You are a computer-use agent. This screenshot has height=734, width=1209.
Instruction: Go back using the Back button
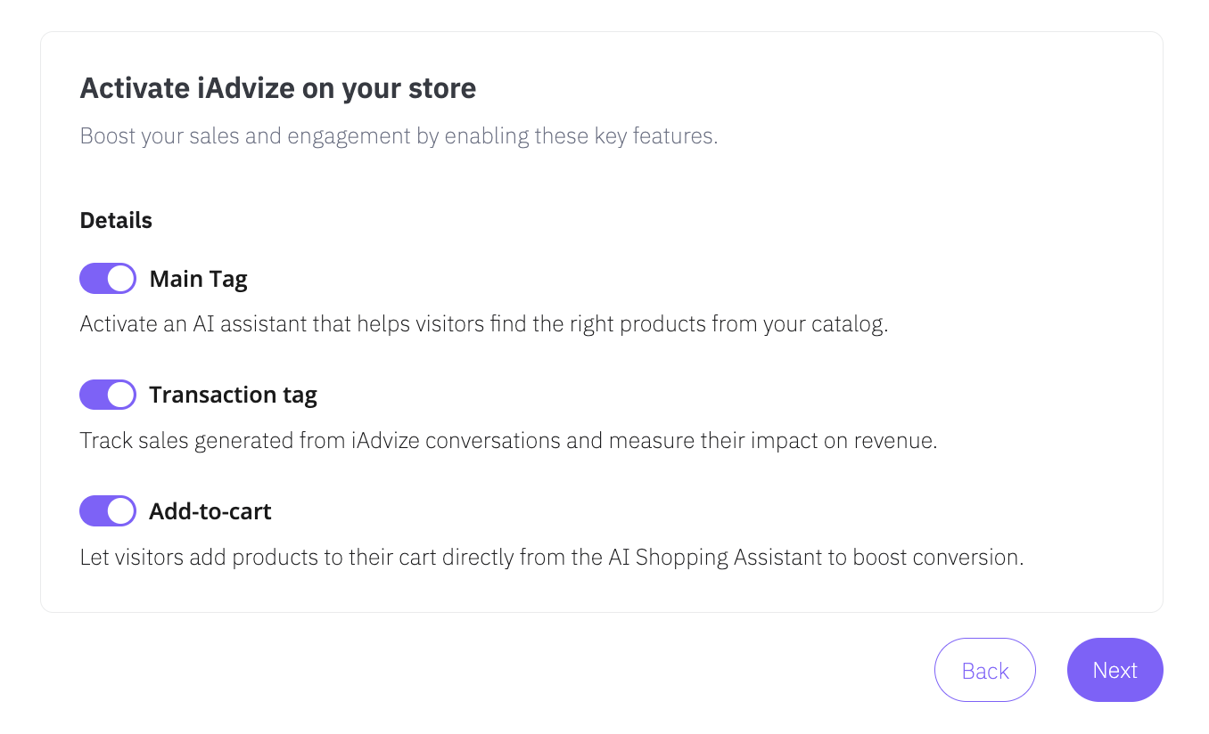984,670
